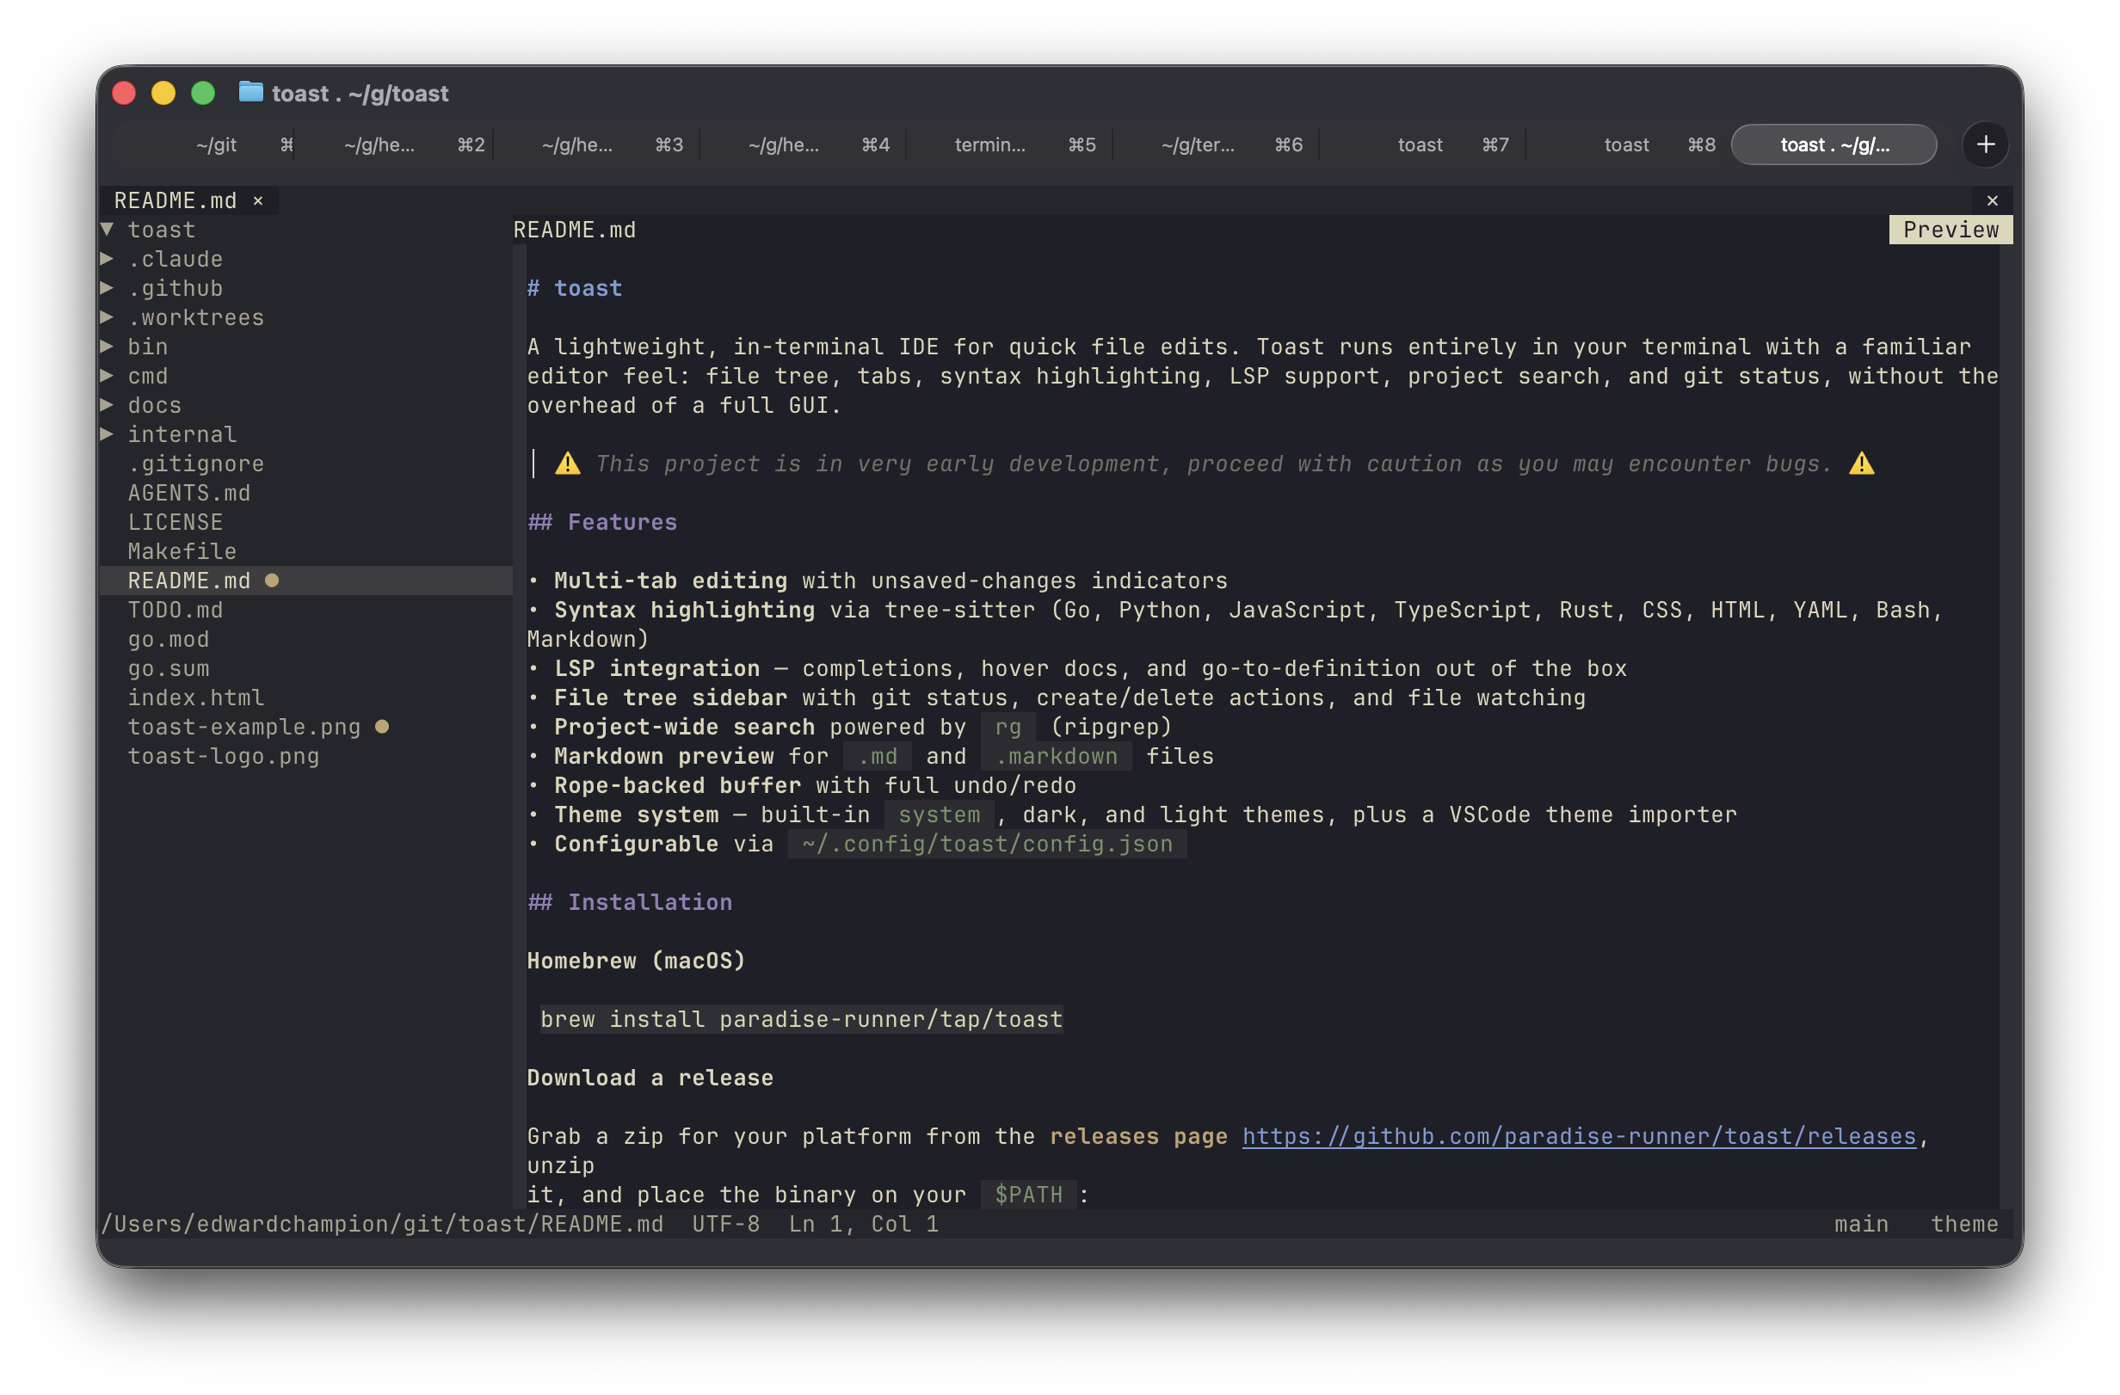This screenshot has width=2120, height=1395.
Task: Select the active toast . ~/g/... tab
Action: coord(1833,144)
